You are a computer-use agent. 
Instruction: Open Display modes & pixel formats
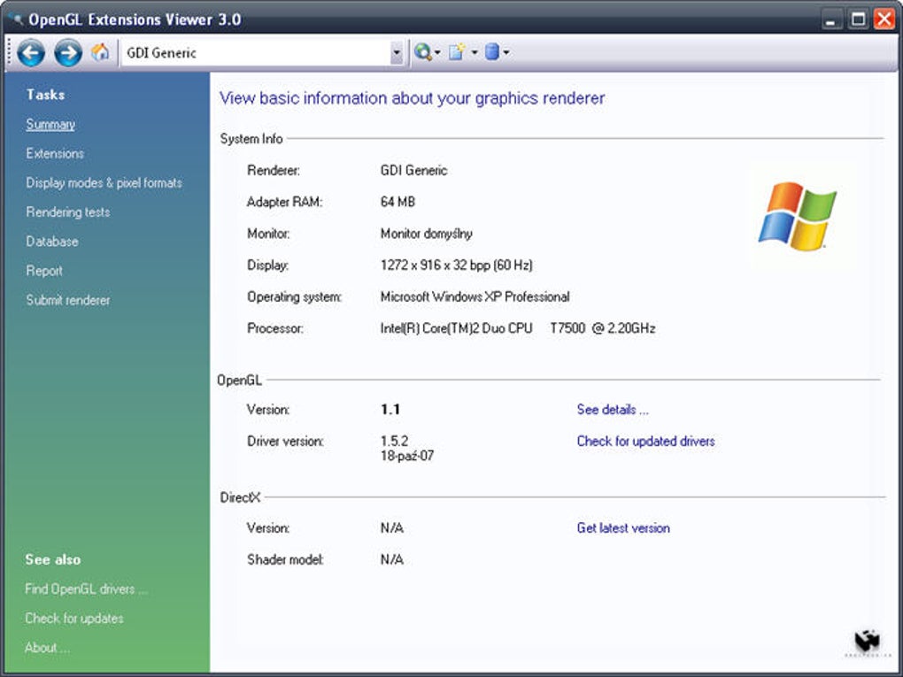[x=104, y=183]
